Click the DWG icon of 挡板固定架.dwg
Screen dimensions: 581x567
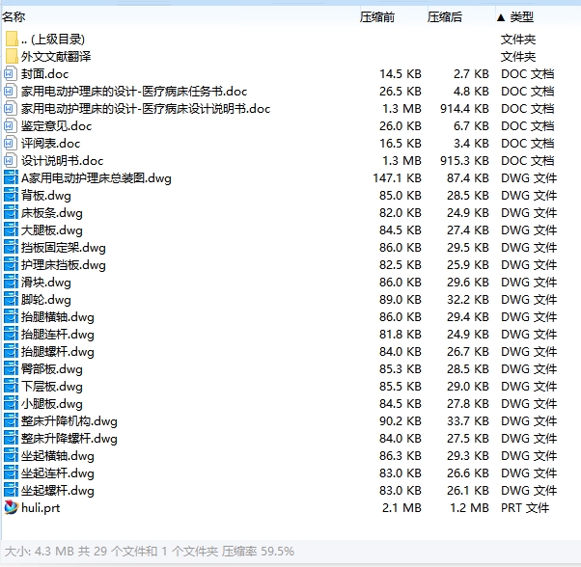point(11,247)
